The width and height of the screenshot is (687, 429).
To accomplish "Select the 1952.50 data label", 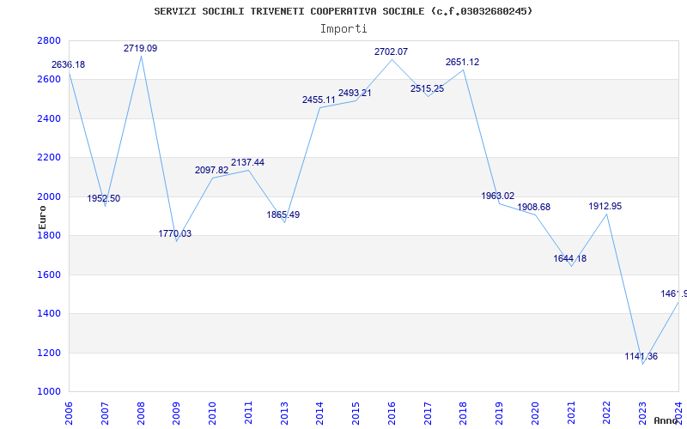I will click(103, 199).
